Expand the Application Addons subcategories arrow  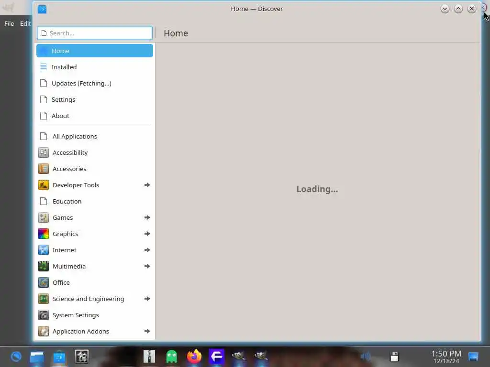point(147,331)
